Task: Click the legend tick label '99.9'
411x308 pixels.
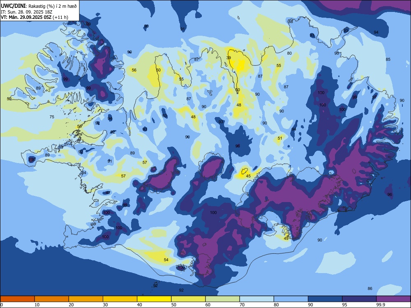Action: [380, 305]
